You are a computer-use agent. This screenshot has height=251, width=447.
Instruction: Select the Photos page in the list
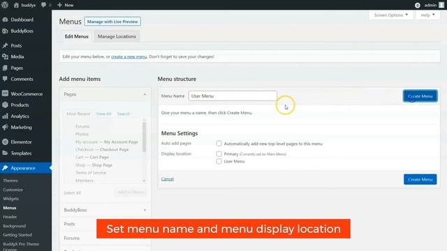pyautogui.click(x=82, y=134)
